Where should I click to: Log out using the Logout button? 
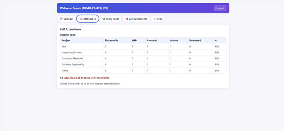220,8
